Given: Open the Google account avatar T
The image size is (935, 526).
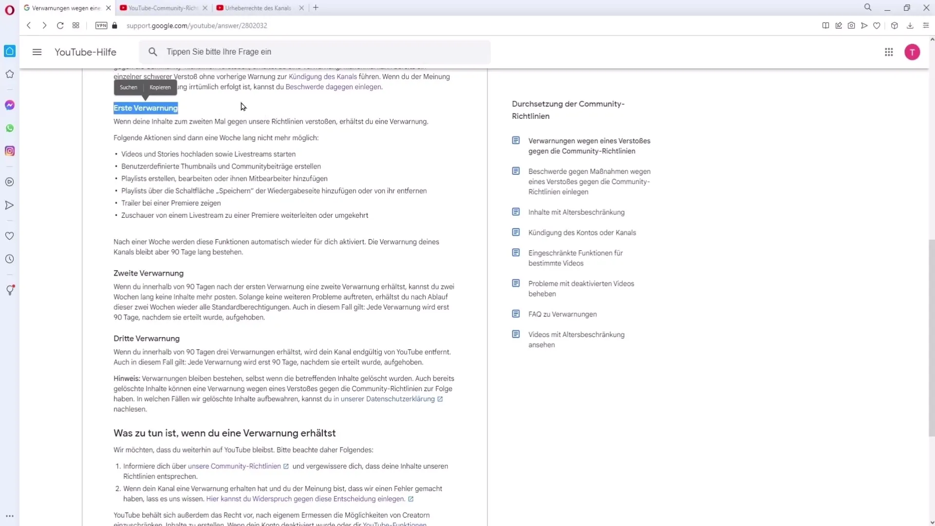Looking at the screenshot, I should tap(912, 52).
